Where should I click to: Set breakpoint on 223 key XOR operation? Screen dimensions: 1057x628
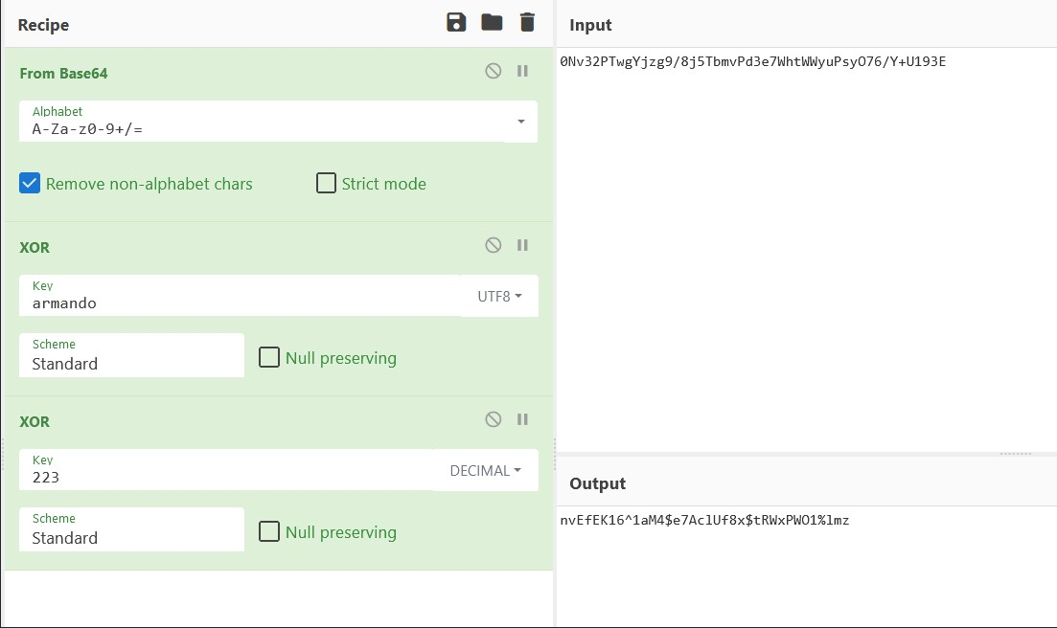click(522, 419)
